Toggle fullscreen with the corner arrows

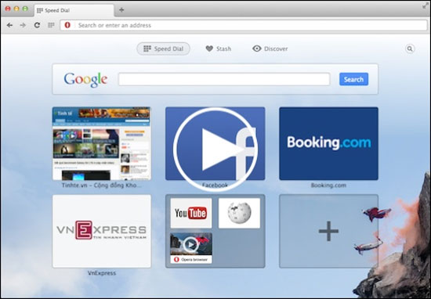[426, 5]
